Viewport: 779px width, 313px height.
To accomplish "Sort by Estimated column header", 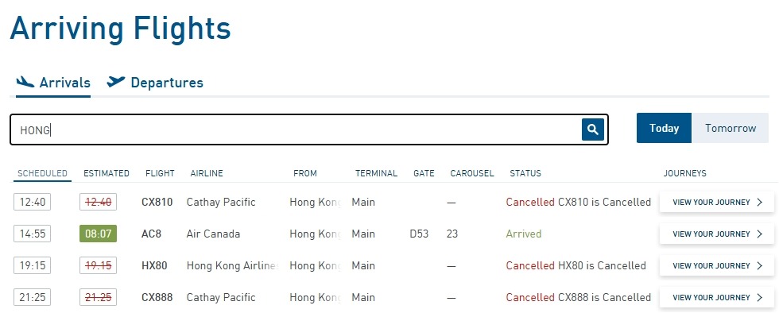I will (x=107, y=173).
